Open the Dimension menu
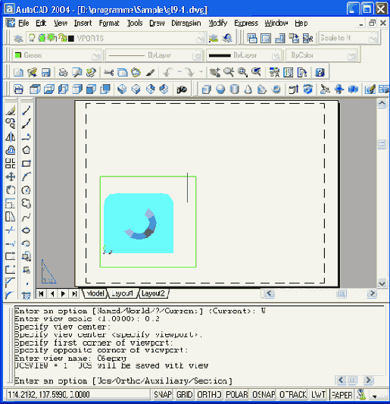Screen dimensions: 390x404 pos(186,23)
